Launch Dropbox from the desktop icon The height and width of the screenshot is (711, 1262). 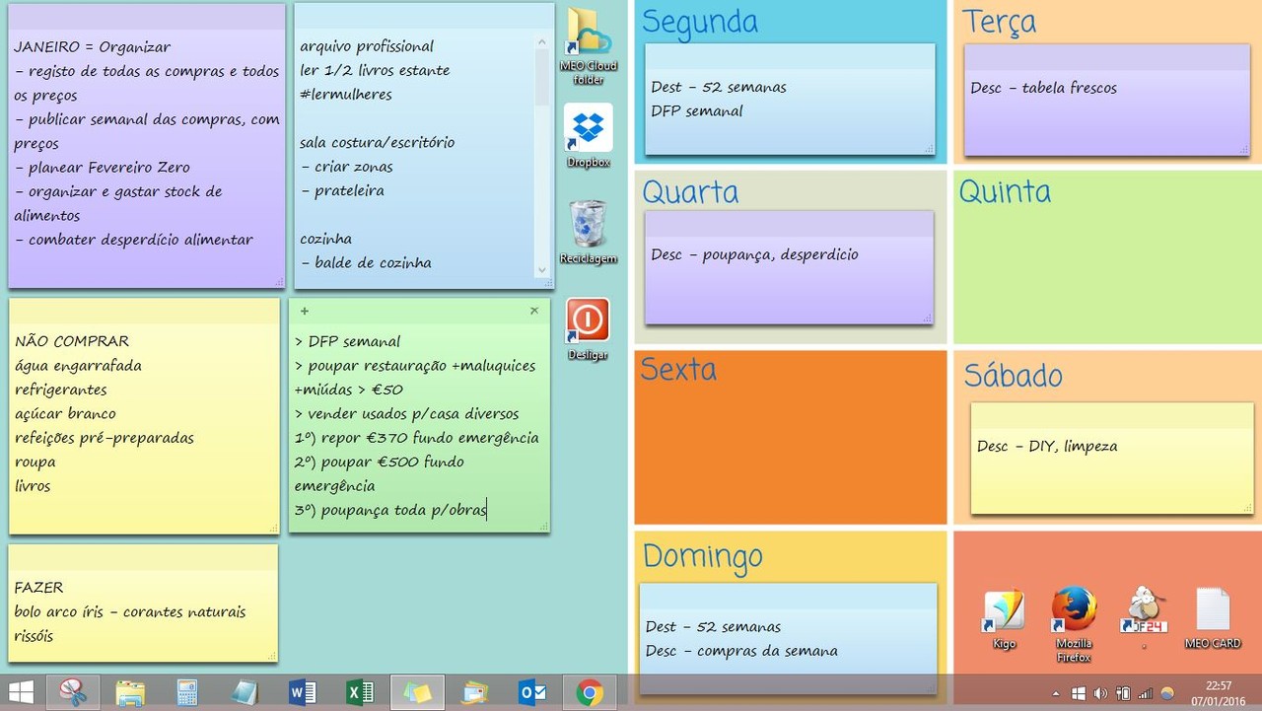tap(588, 128)
